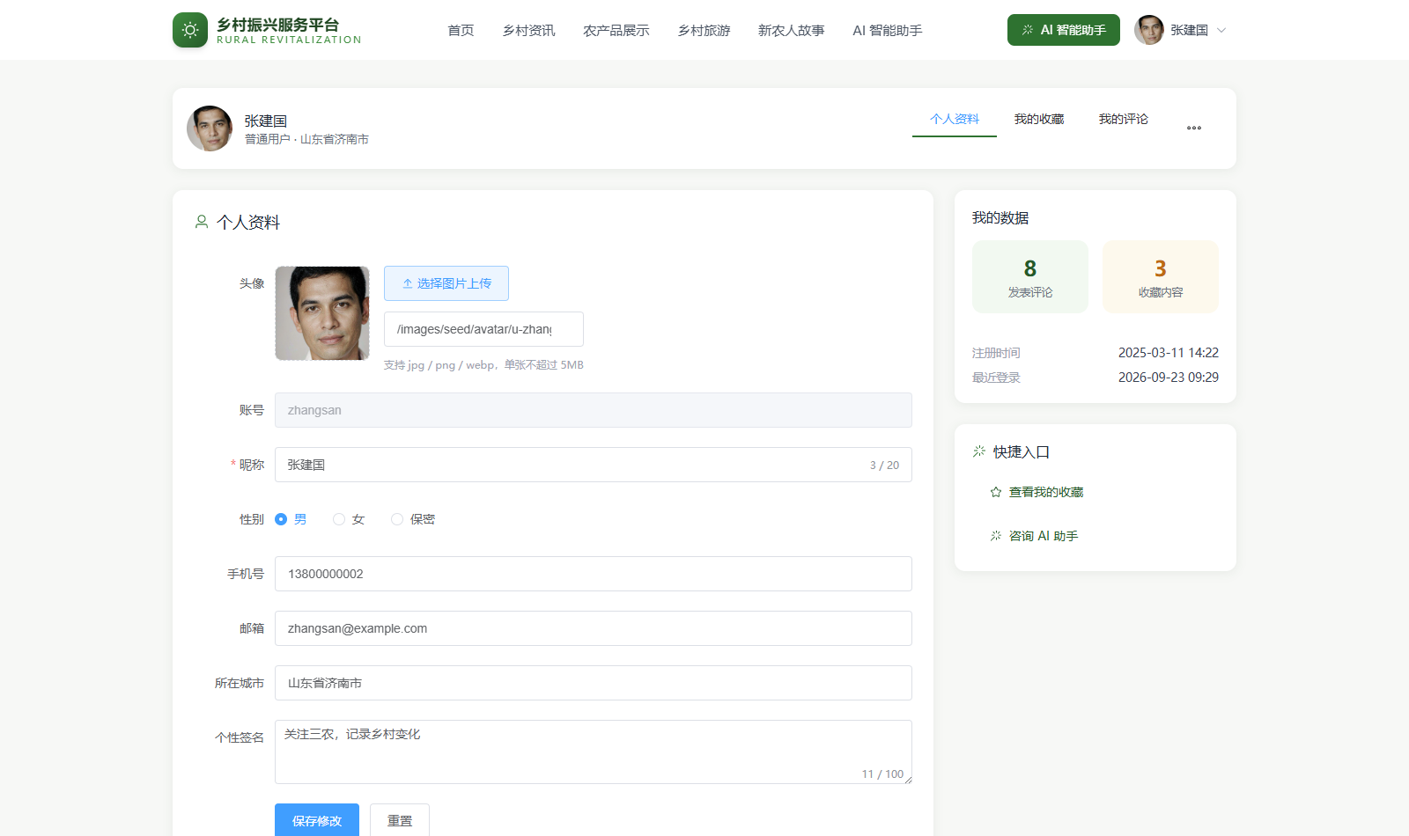Switch to the 我的收藏 tab
The image size is (1409, 836).
tap(1039, 119)
